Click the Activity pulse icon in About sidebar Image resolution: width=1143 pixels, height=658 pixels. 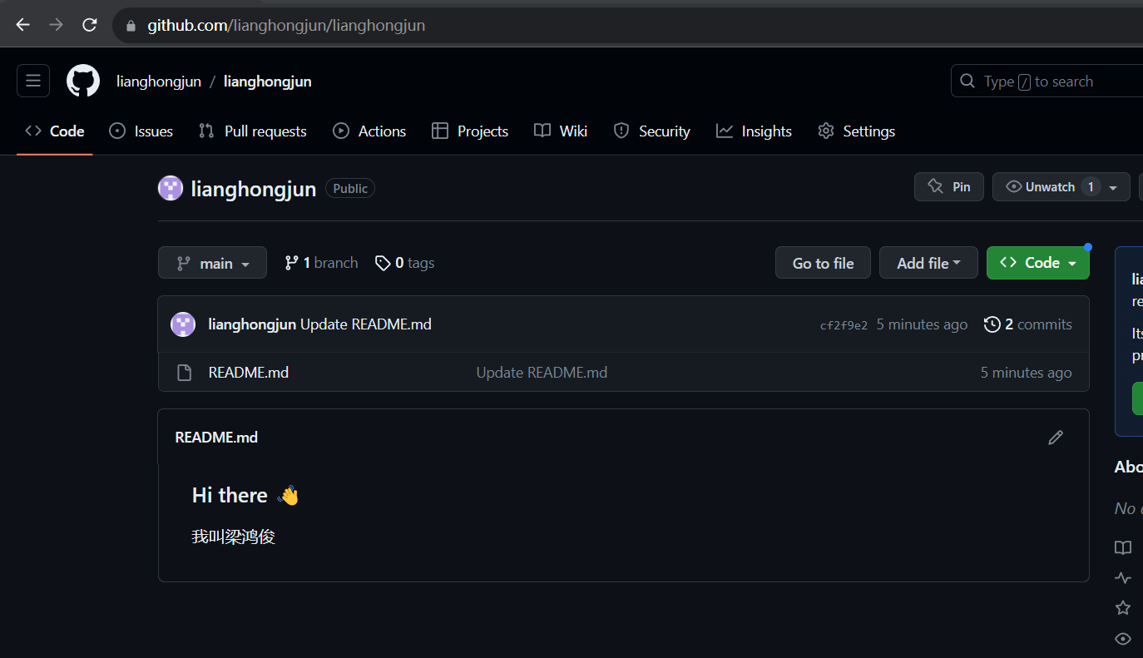coord(1123,577)
